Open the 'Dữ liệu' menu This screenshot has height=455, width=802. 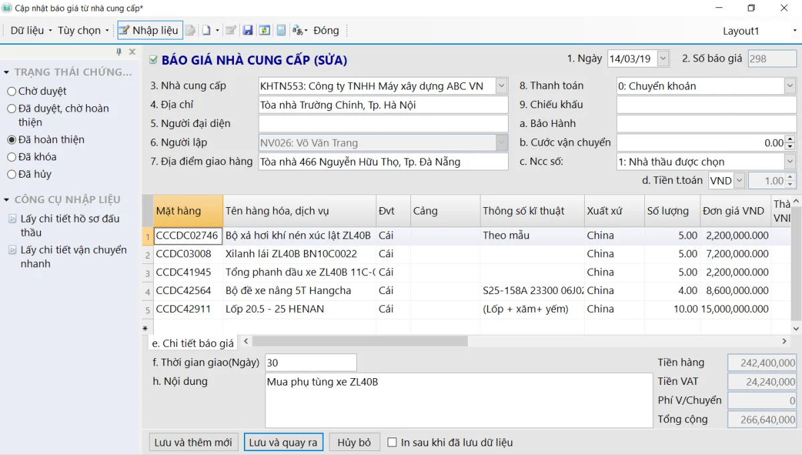click(31, 31)
